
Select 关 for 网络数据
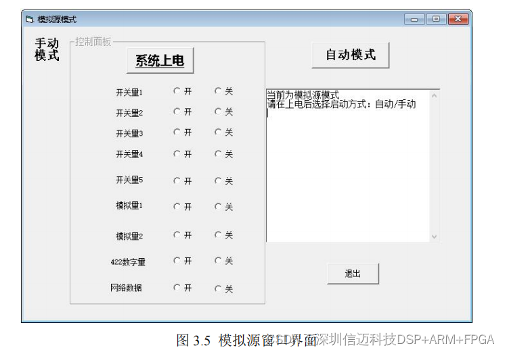(x=218, y=288)
